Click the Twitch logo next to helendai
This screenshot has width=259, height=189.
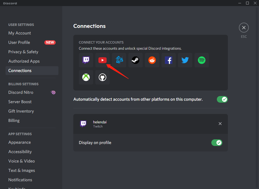(83, 124)
